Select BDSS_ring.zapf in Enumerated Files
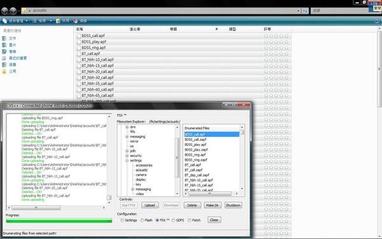 pyautogui.click(x=196, y=160)
